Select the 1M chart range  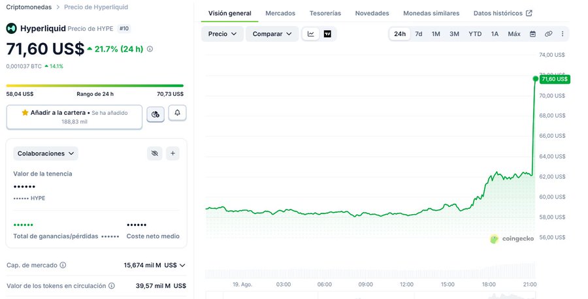pyautogui.click(x=436, y=34)
